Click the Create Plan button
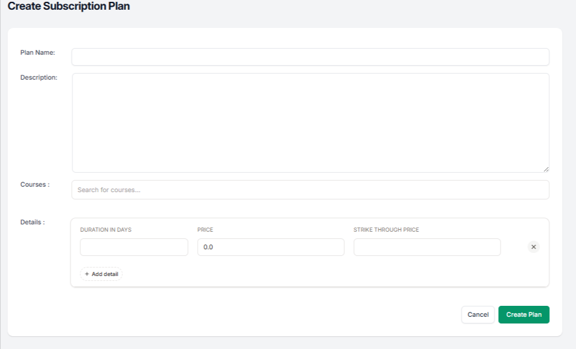Image resolution: width=576 pixels, height=349 pixels. pos(524,314)
